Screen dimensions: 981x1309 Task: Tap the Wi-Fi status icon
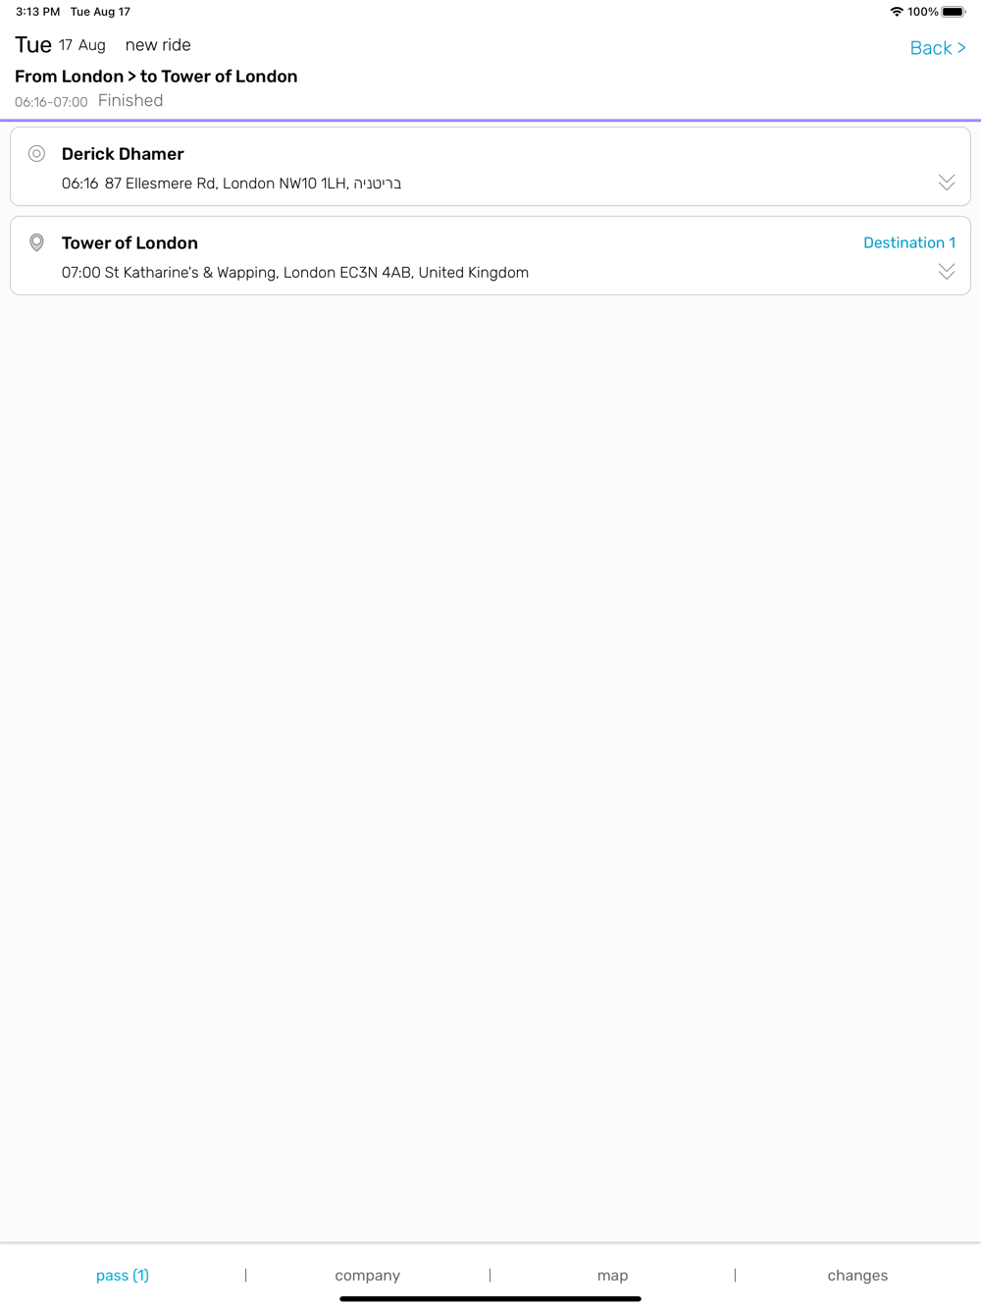(897, 12)
